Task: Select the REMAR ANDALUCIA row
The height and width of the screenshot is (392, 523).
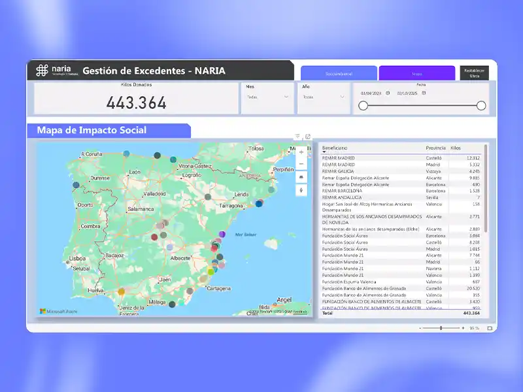Action: point(401,197)
